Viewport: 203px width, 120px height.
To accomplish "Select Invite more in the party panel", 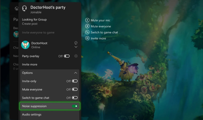I will point(30,64).
